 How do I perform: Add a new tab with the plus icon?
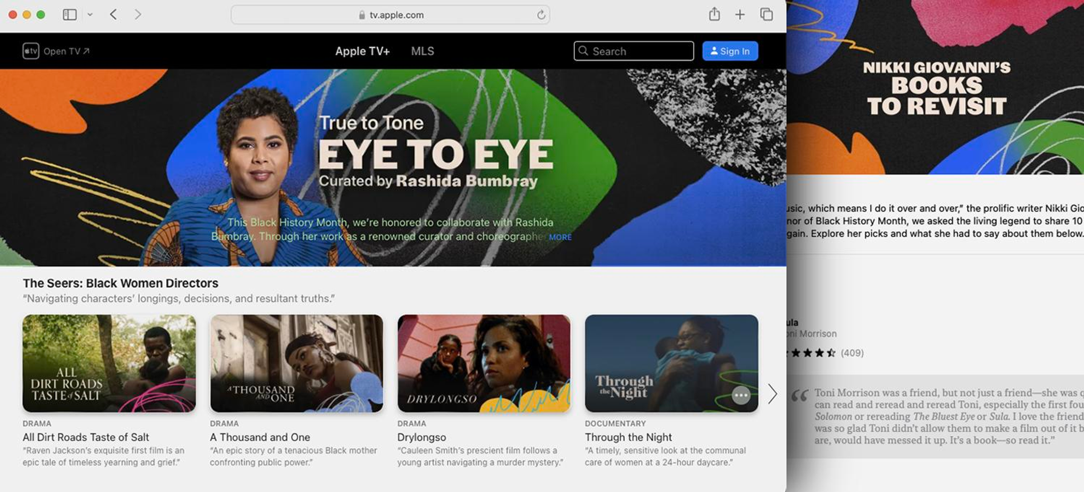point(740,14)
